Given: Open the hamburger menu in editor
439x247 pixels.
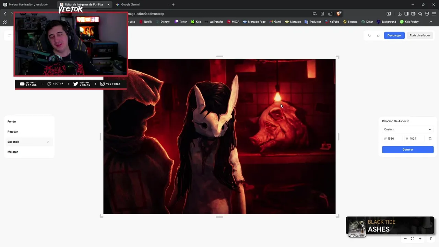Looking at the screenshot, I should coord(10,35).
